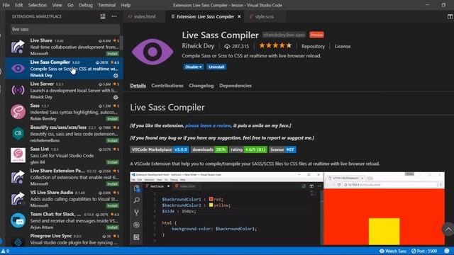This screenshot has height=255, width=454.
Task: Click the Sass extension pink icon
Action: (18, 112)
